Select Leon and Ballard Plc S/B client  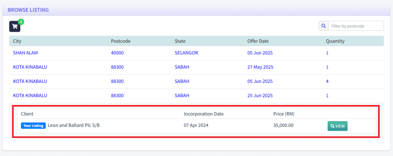[76, 125]
